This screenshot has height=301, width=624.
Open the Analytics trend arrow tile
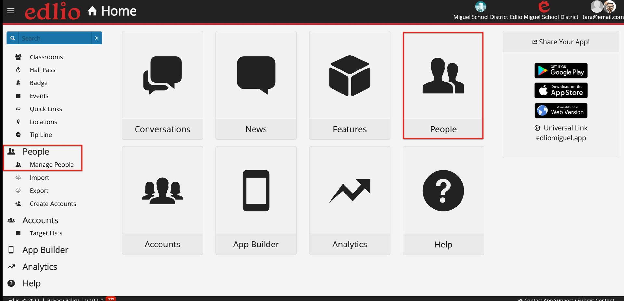pos(349,200)
